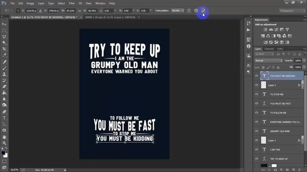Image resolution: width=307 pixels, height=172 pixels.
Task: Select the Brush tool
Action: tap(4, 68)
